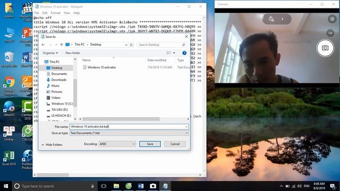
Task: Collapse navigation pane with Hide Folders
Action: 52,145
